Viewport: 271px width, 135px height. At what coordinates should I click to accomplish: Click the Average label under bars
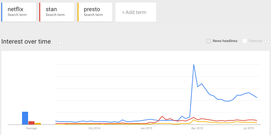pyautogui.click(x=31, y=128)
